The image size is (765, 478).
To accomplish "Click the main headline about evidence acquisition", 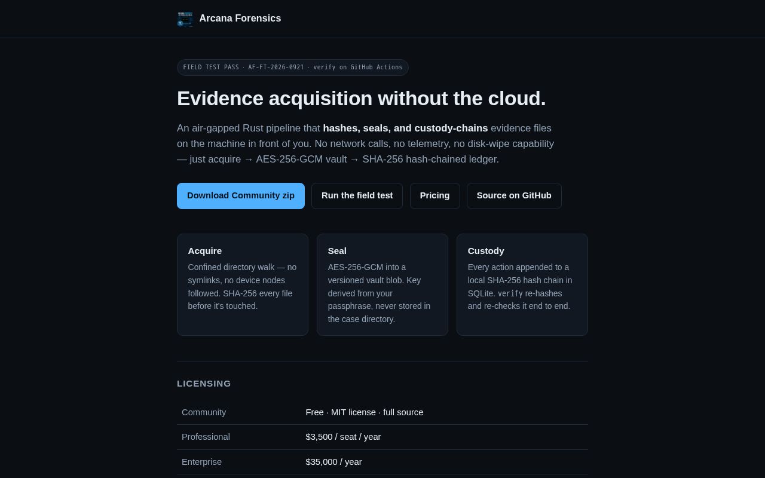I will [x=361, y=99].
